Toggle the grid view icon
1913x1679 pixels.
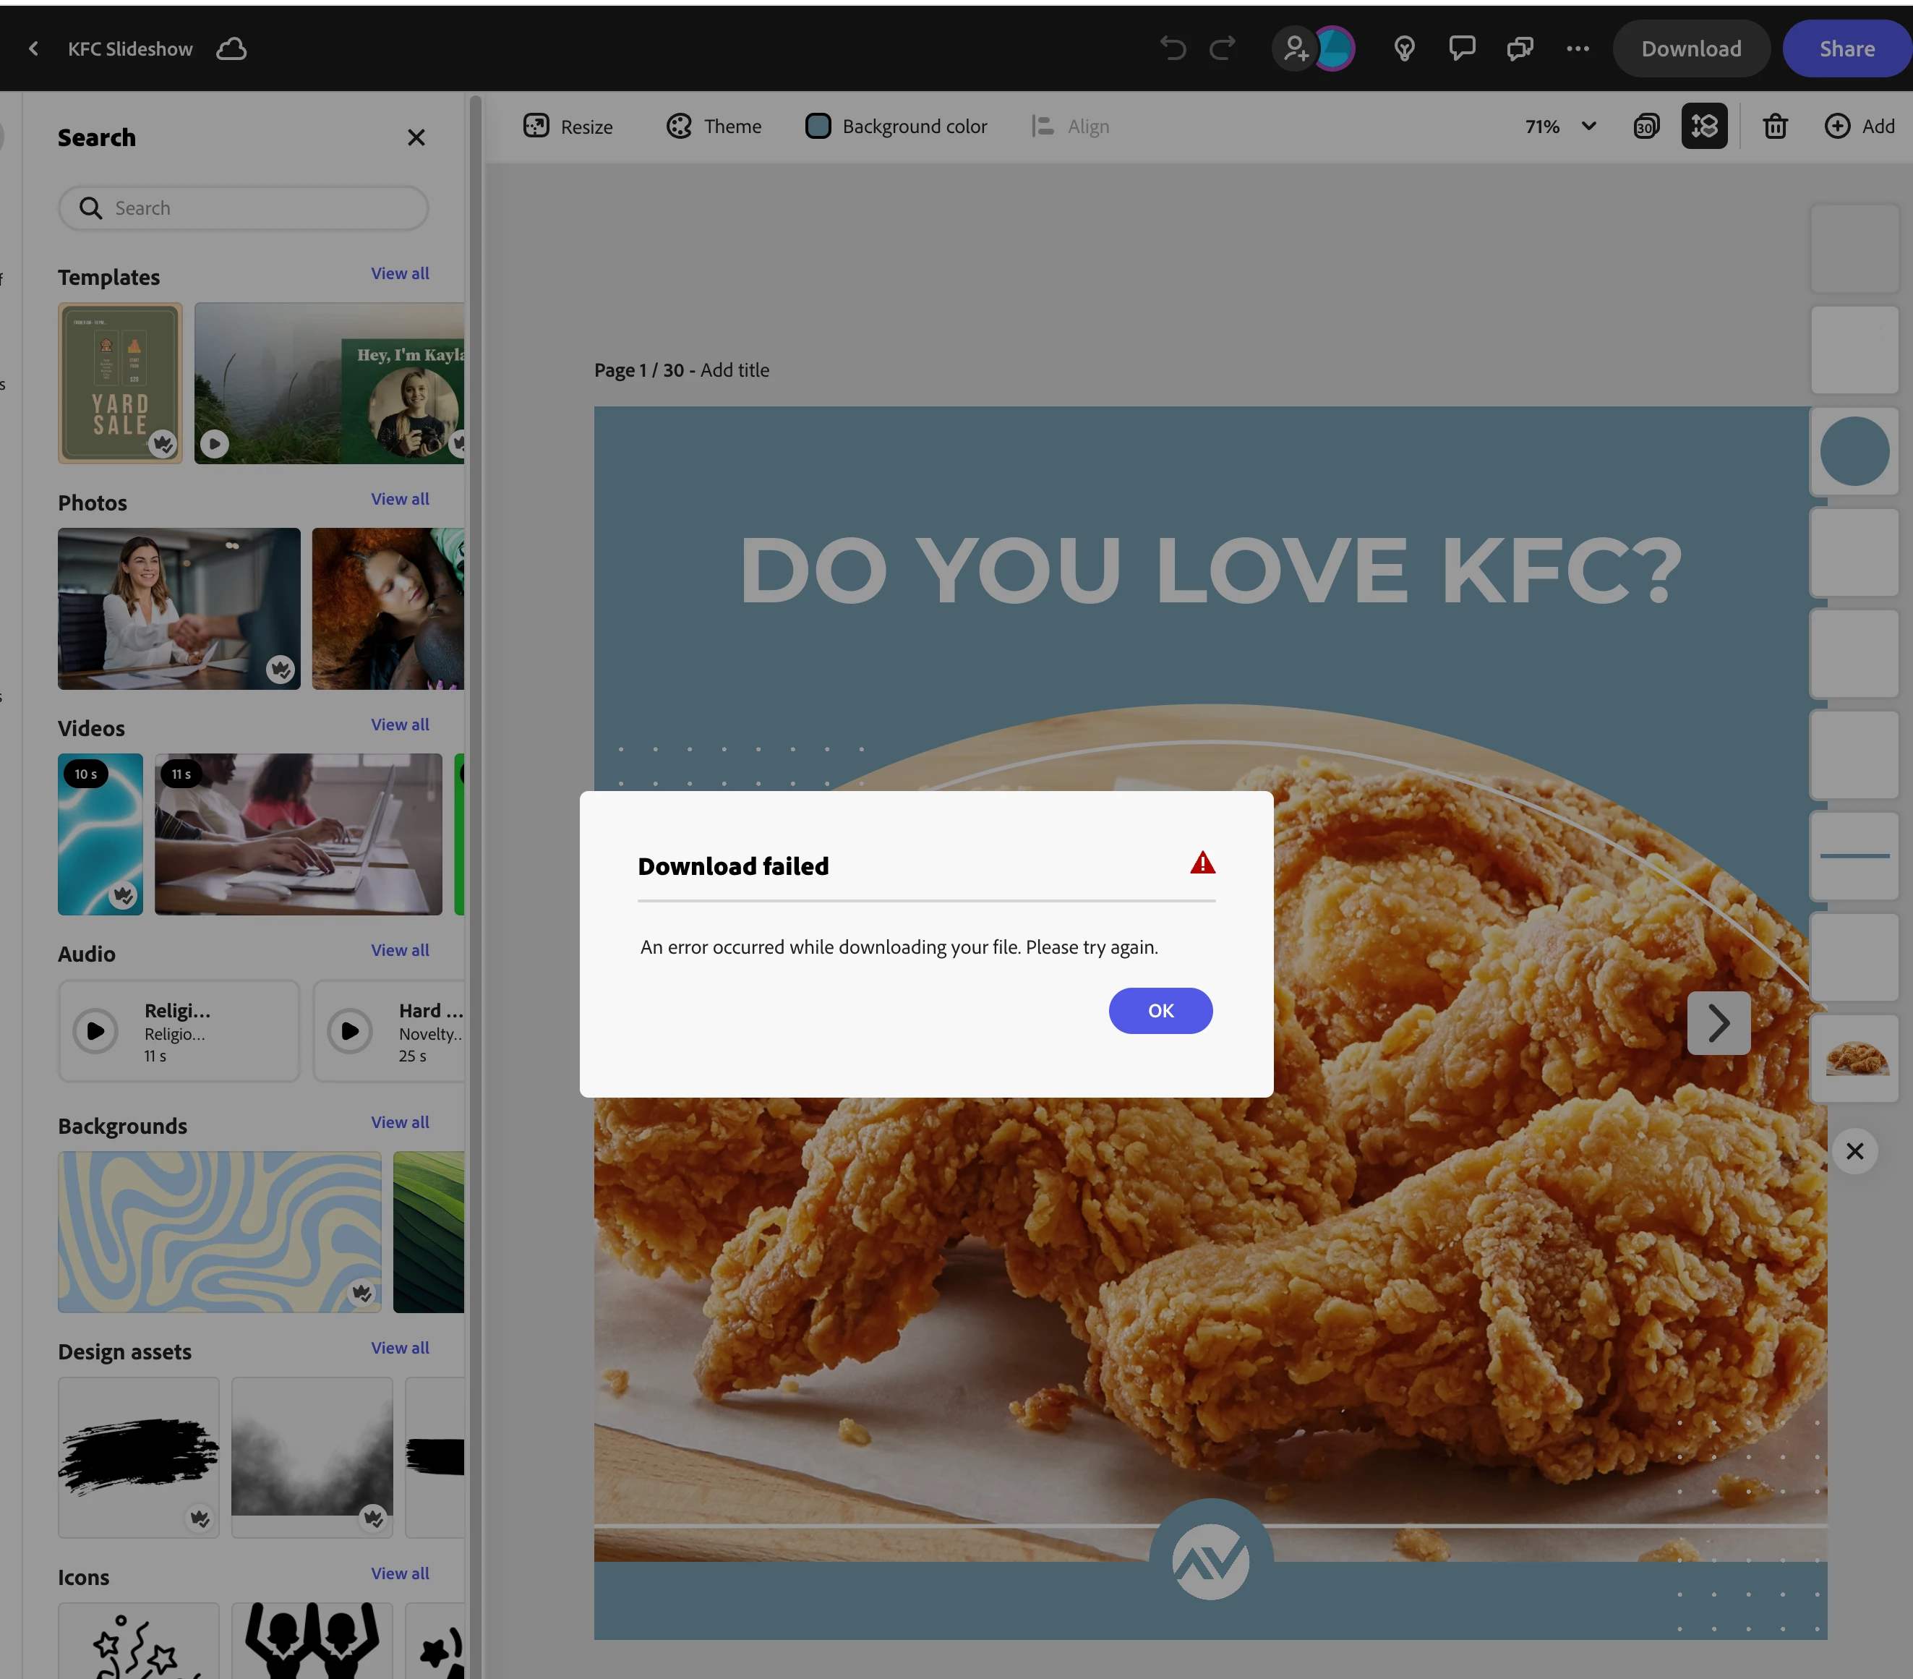click(1704, 127)
